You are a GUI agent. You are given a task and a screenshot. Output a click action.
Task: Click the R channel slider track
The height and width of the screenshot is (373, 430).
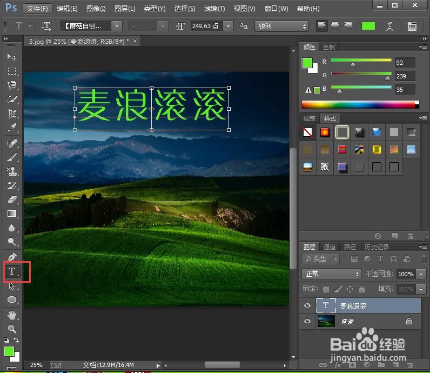click(361, 60)
